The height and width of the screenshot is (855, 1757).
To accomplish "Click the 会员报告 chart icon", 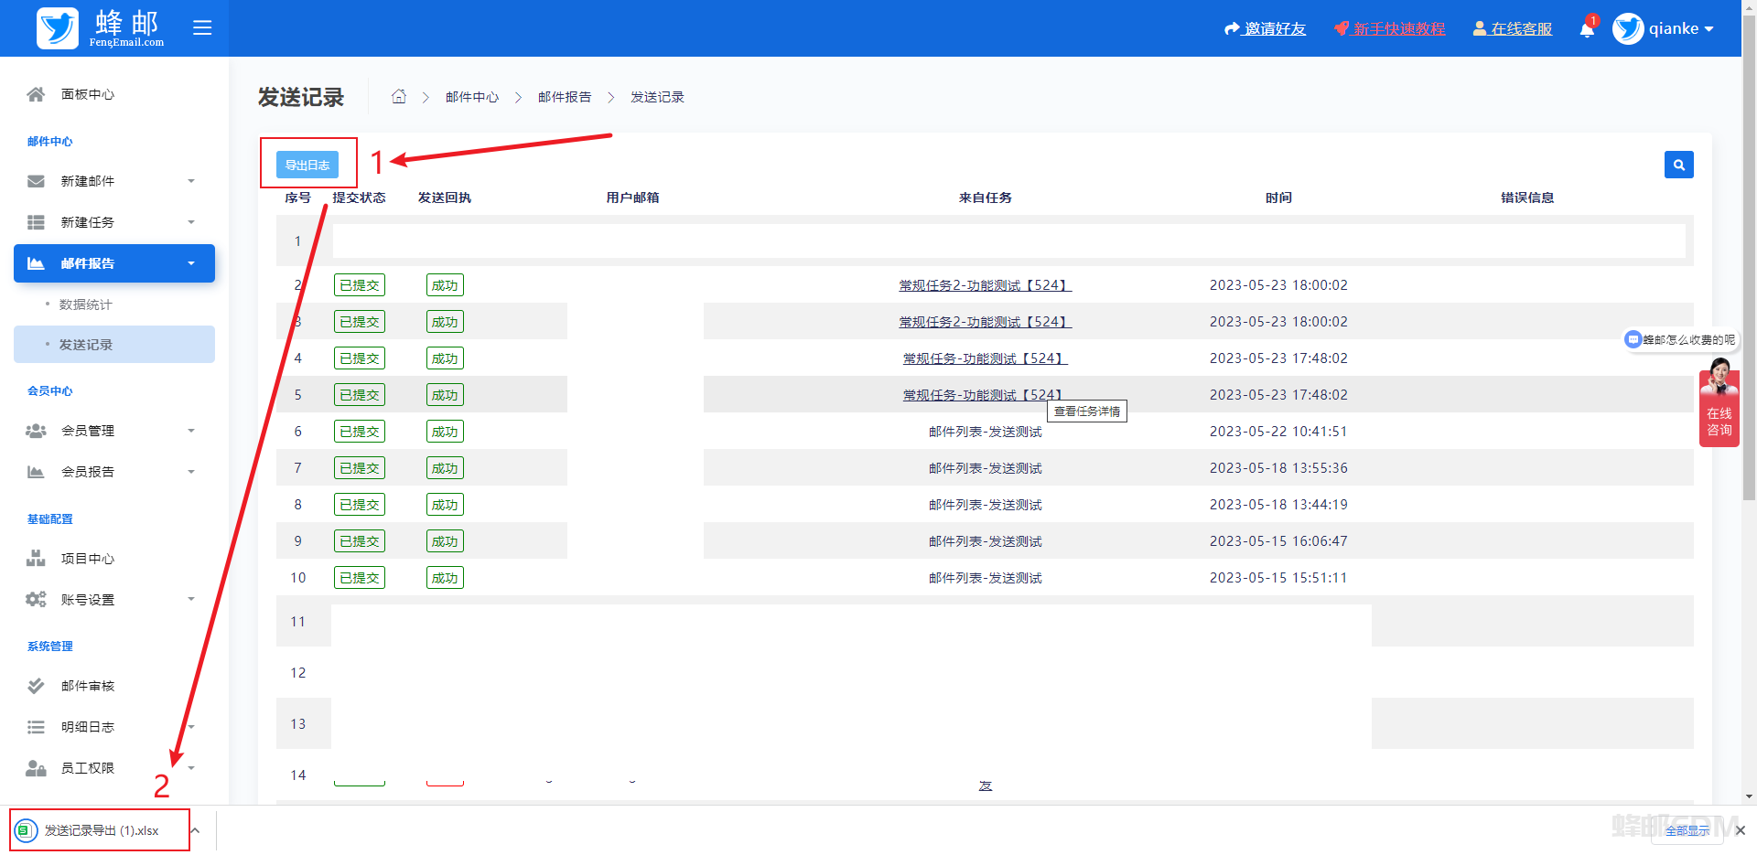I will point(36,472).
